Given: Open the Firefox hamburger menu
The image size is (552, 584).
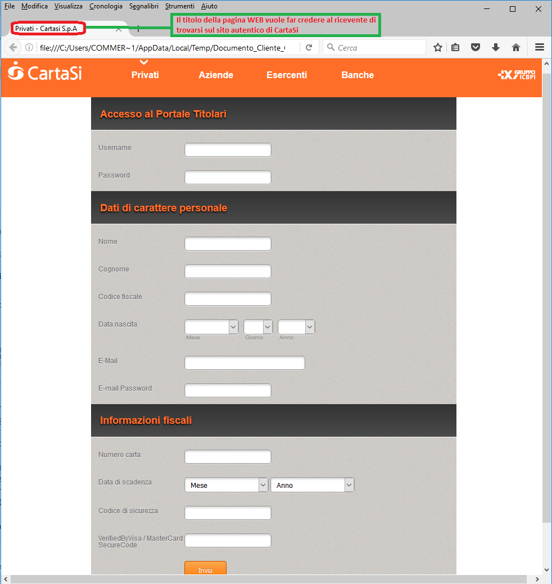Looking at the screenshot, I should 539,47.
